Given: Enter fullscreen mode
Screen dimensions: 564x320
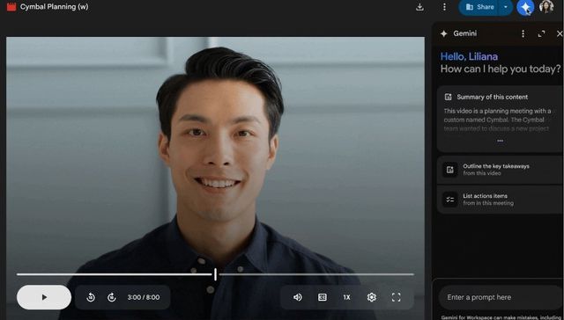Looking at the screenshot, I should (x=396, y=297).
